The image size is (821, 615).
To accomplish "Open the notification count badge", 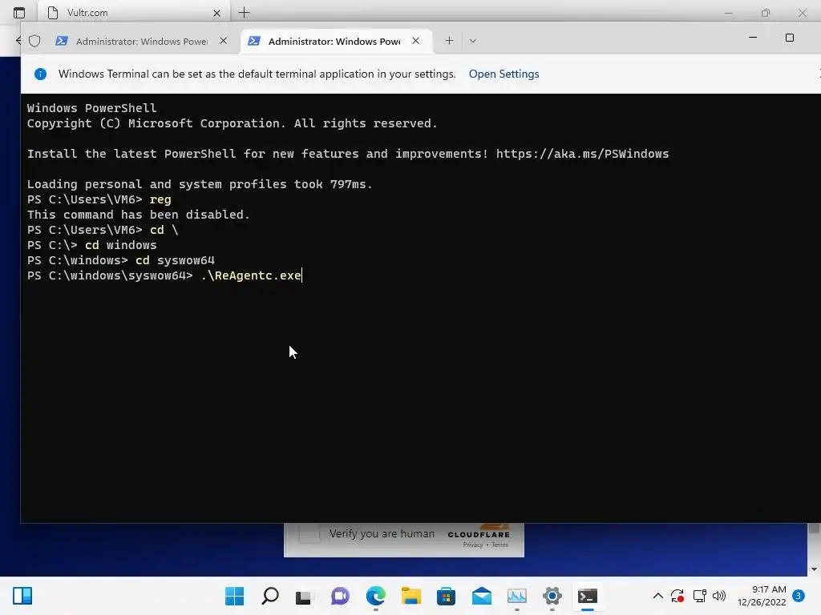I will pyautogui.click(x=799, y=596).
